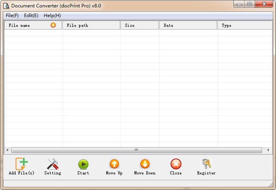The image size is (276, 190).
Task: Click the Move Down arrow icon
Action: click(144, 164)
